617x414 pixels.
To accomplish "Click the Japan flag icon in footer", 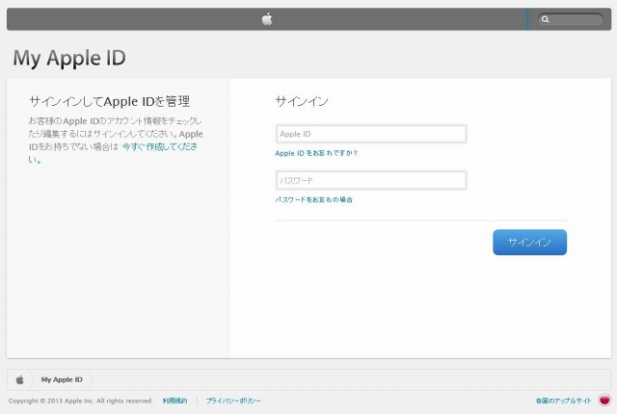I will pyautogui.click(x=604, y=401).
